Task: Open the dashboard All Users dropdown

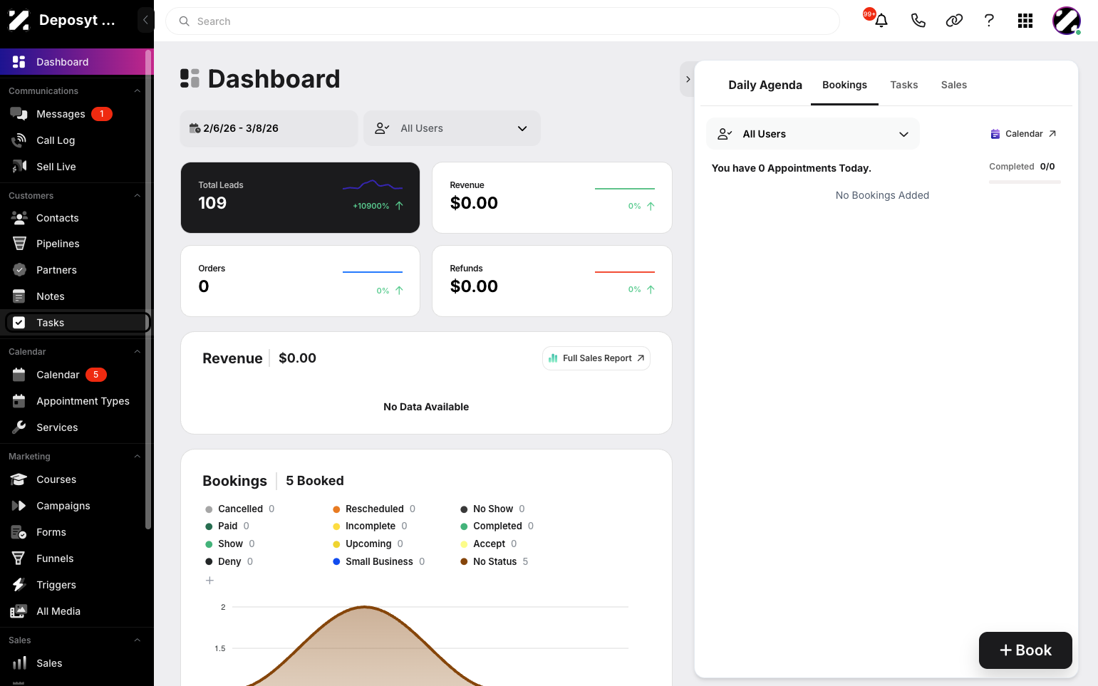Action: [452, 128]
